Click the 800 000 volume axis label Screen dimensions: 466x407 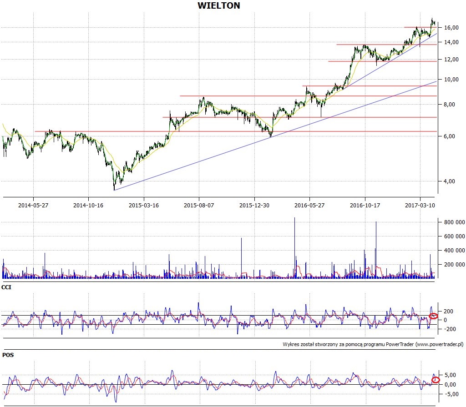(455, 222)
